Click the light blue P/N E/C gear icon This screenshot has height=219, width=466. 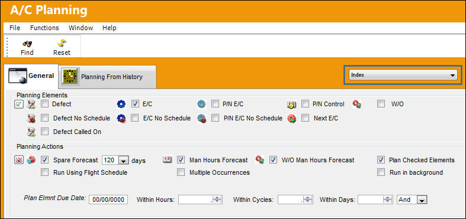tap(201, 104)
